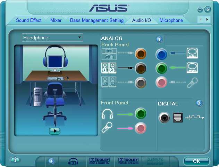
Task: Open the Bass Management Setting tab
Action: (x=97, y=20)
